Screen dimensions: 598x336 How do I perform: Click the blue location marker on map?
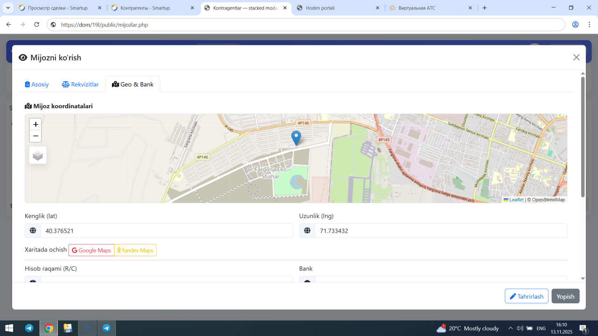(x=296, y=138)
